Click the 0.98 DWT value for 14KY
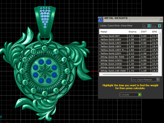The width and height of the screenshot is (164, 123). [143, 43]
